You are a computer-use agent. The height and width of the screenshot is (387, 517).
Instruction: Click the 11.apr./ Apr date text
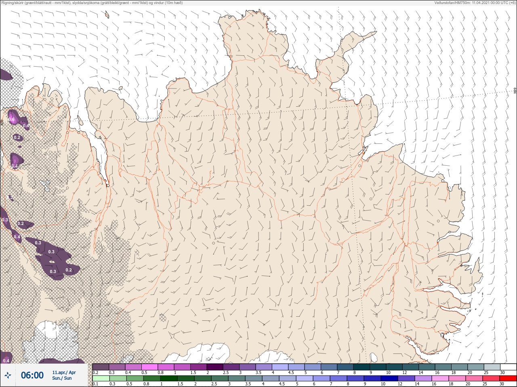coord(64,372)
